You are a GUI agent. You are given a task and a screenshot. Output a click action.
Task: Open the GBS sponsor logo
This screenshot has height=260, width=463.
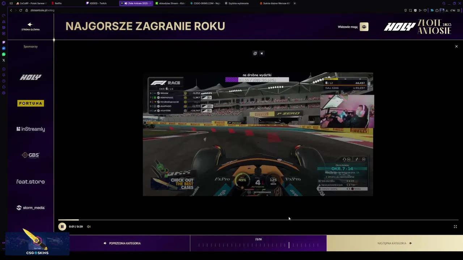tap(30, 155)
